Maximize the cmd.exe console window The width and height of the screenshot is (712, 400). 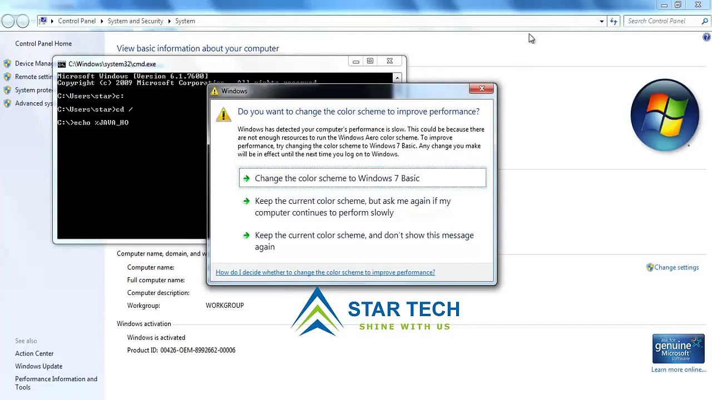tap(370, 61)
